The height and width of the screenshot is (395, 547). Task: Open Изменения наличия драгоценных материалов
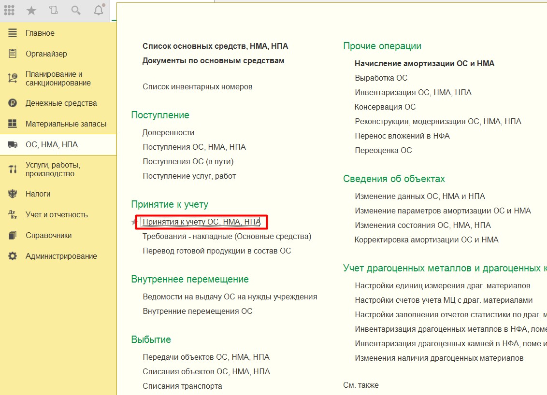[439, 358]
